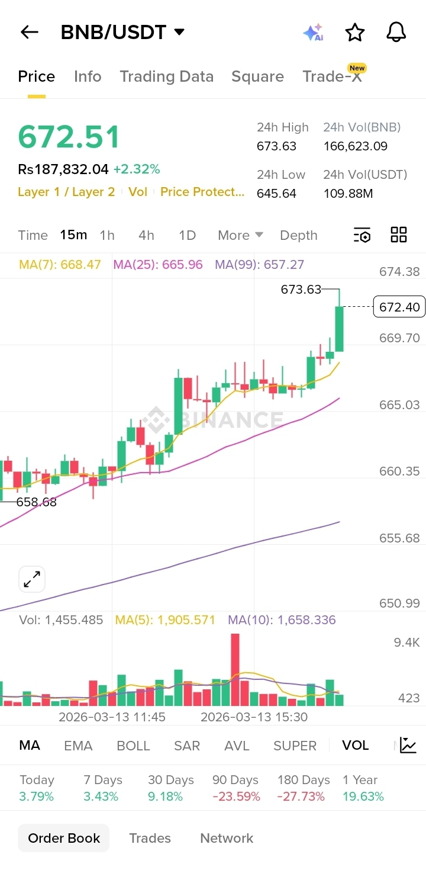
Task: Click the MA(25): 665.96 label
Action: click(x=158, y=265)
